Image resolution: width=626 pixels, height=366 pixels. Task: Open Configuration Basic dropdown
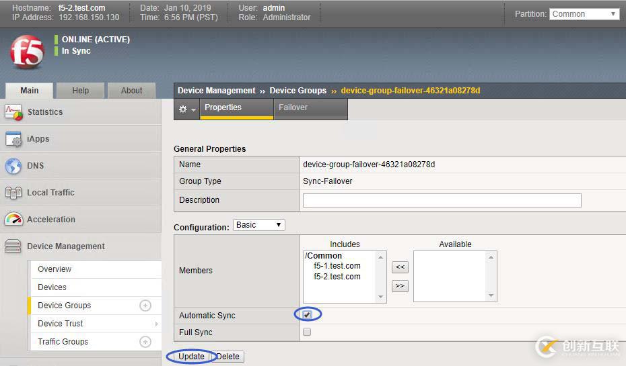(x=259, y=225)
